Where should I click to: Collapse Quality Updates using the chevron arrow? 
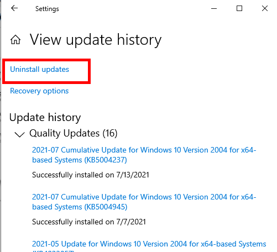(19, 134)
